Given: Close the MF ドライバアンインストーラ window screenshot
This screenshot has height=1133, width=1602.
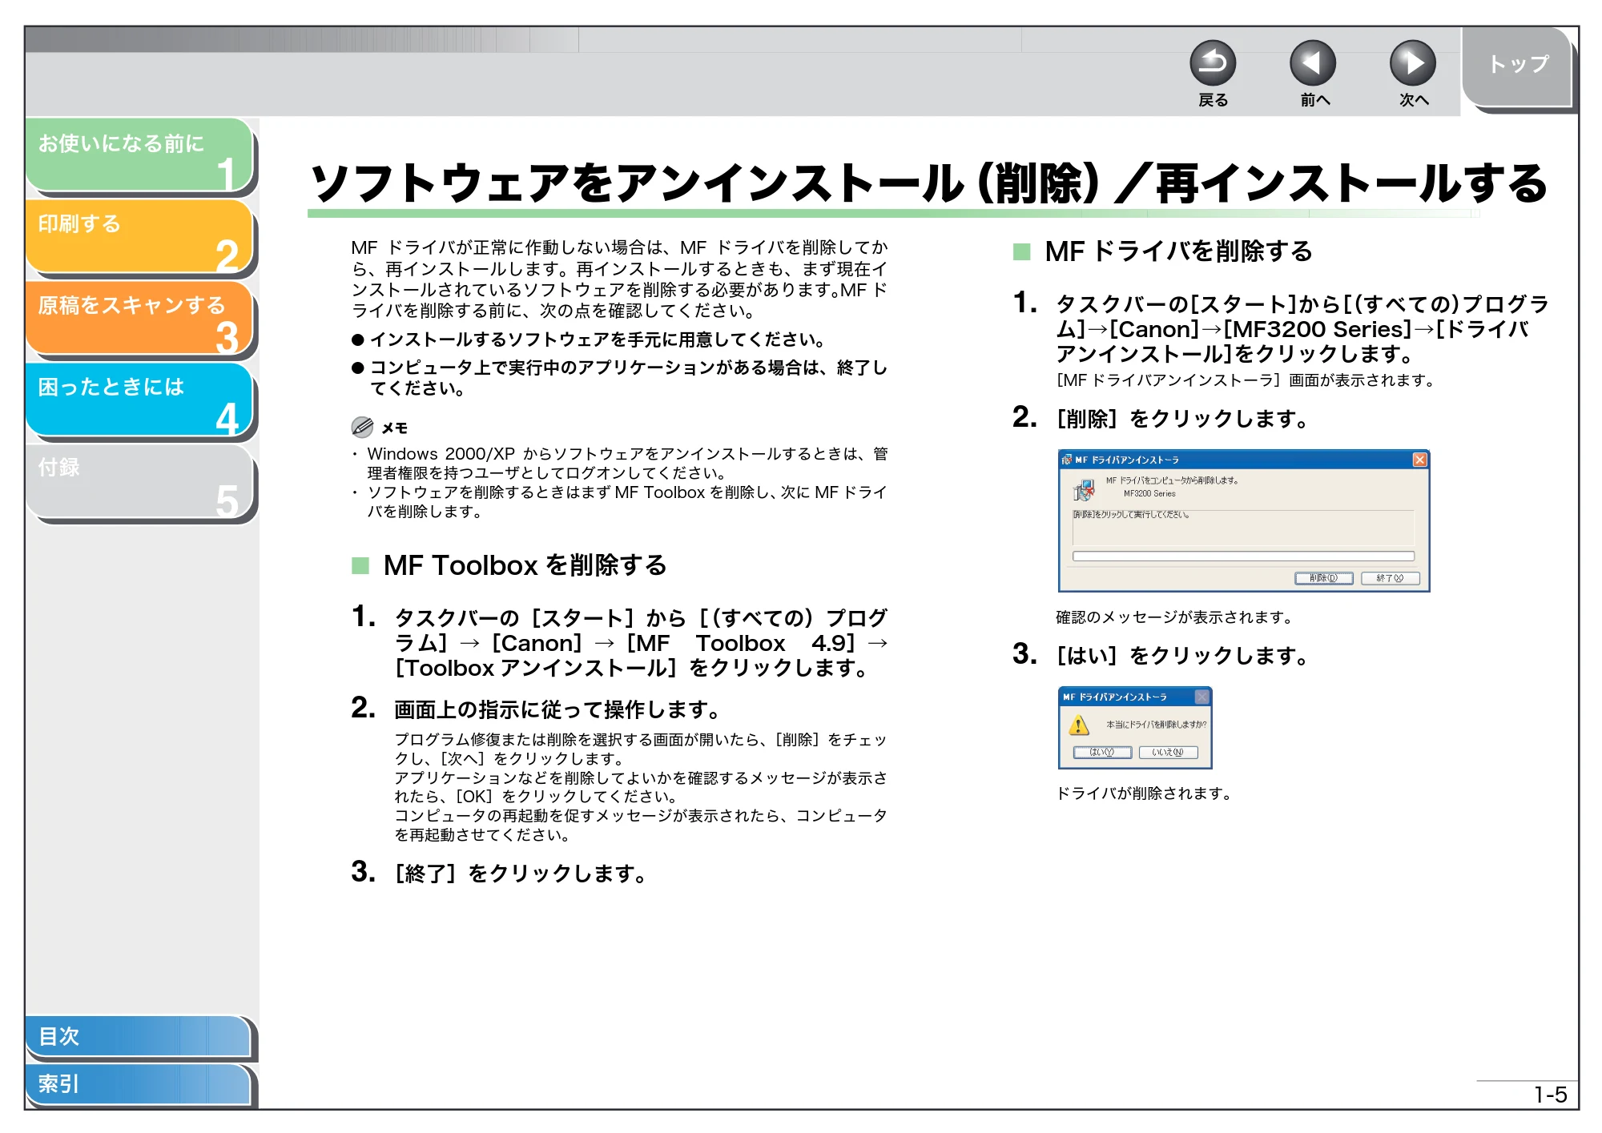Looking at the screenshot, I should click(x=1419, y=460).
